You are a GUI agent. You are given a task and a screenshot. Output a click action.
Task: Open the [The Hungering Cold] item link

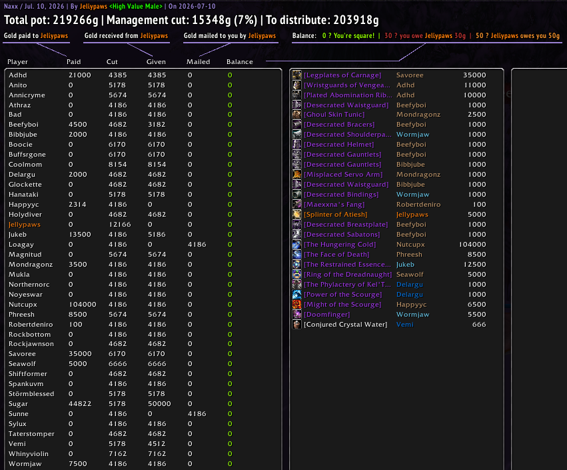click(340, 244)
